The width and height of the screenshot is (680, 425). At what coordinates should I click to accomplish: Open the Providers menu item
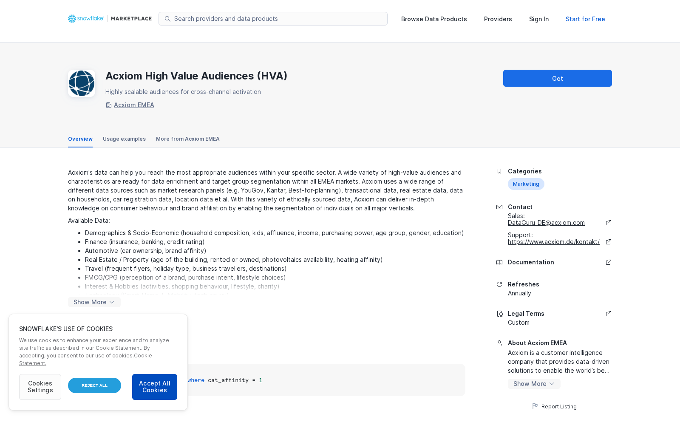pyautogui.click(x=498, y=19)
